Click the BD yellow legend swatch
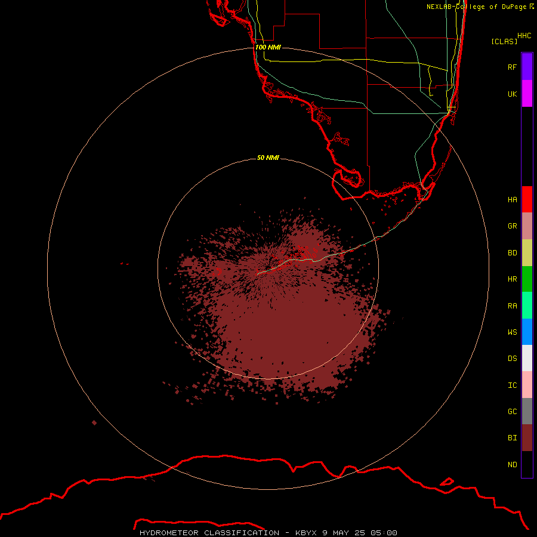This screenshot has height=537, width=537. (527, 253)
